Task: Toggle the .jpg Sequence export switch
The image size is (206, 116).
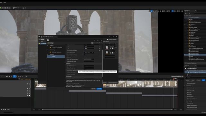Action: [51, 48]
